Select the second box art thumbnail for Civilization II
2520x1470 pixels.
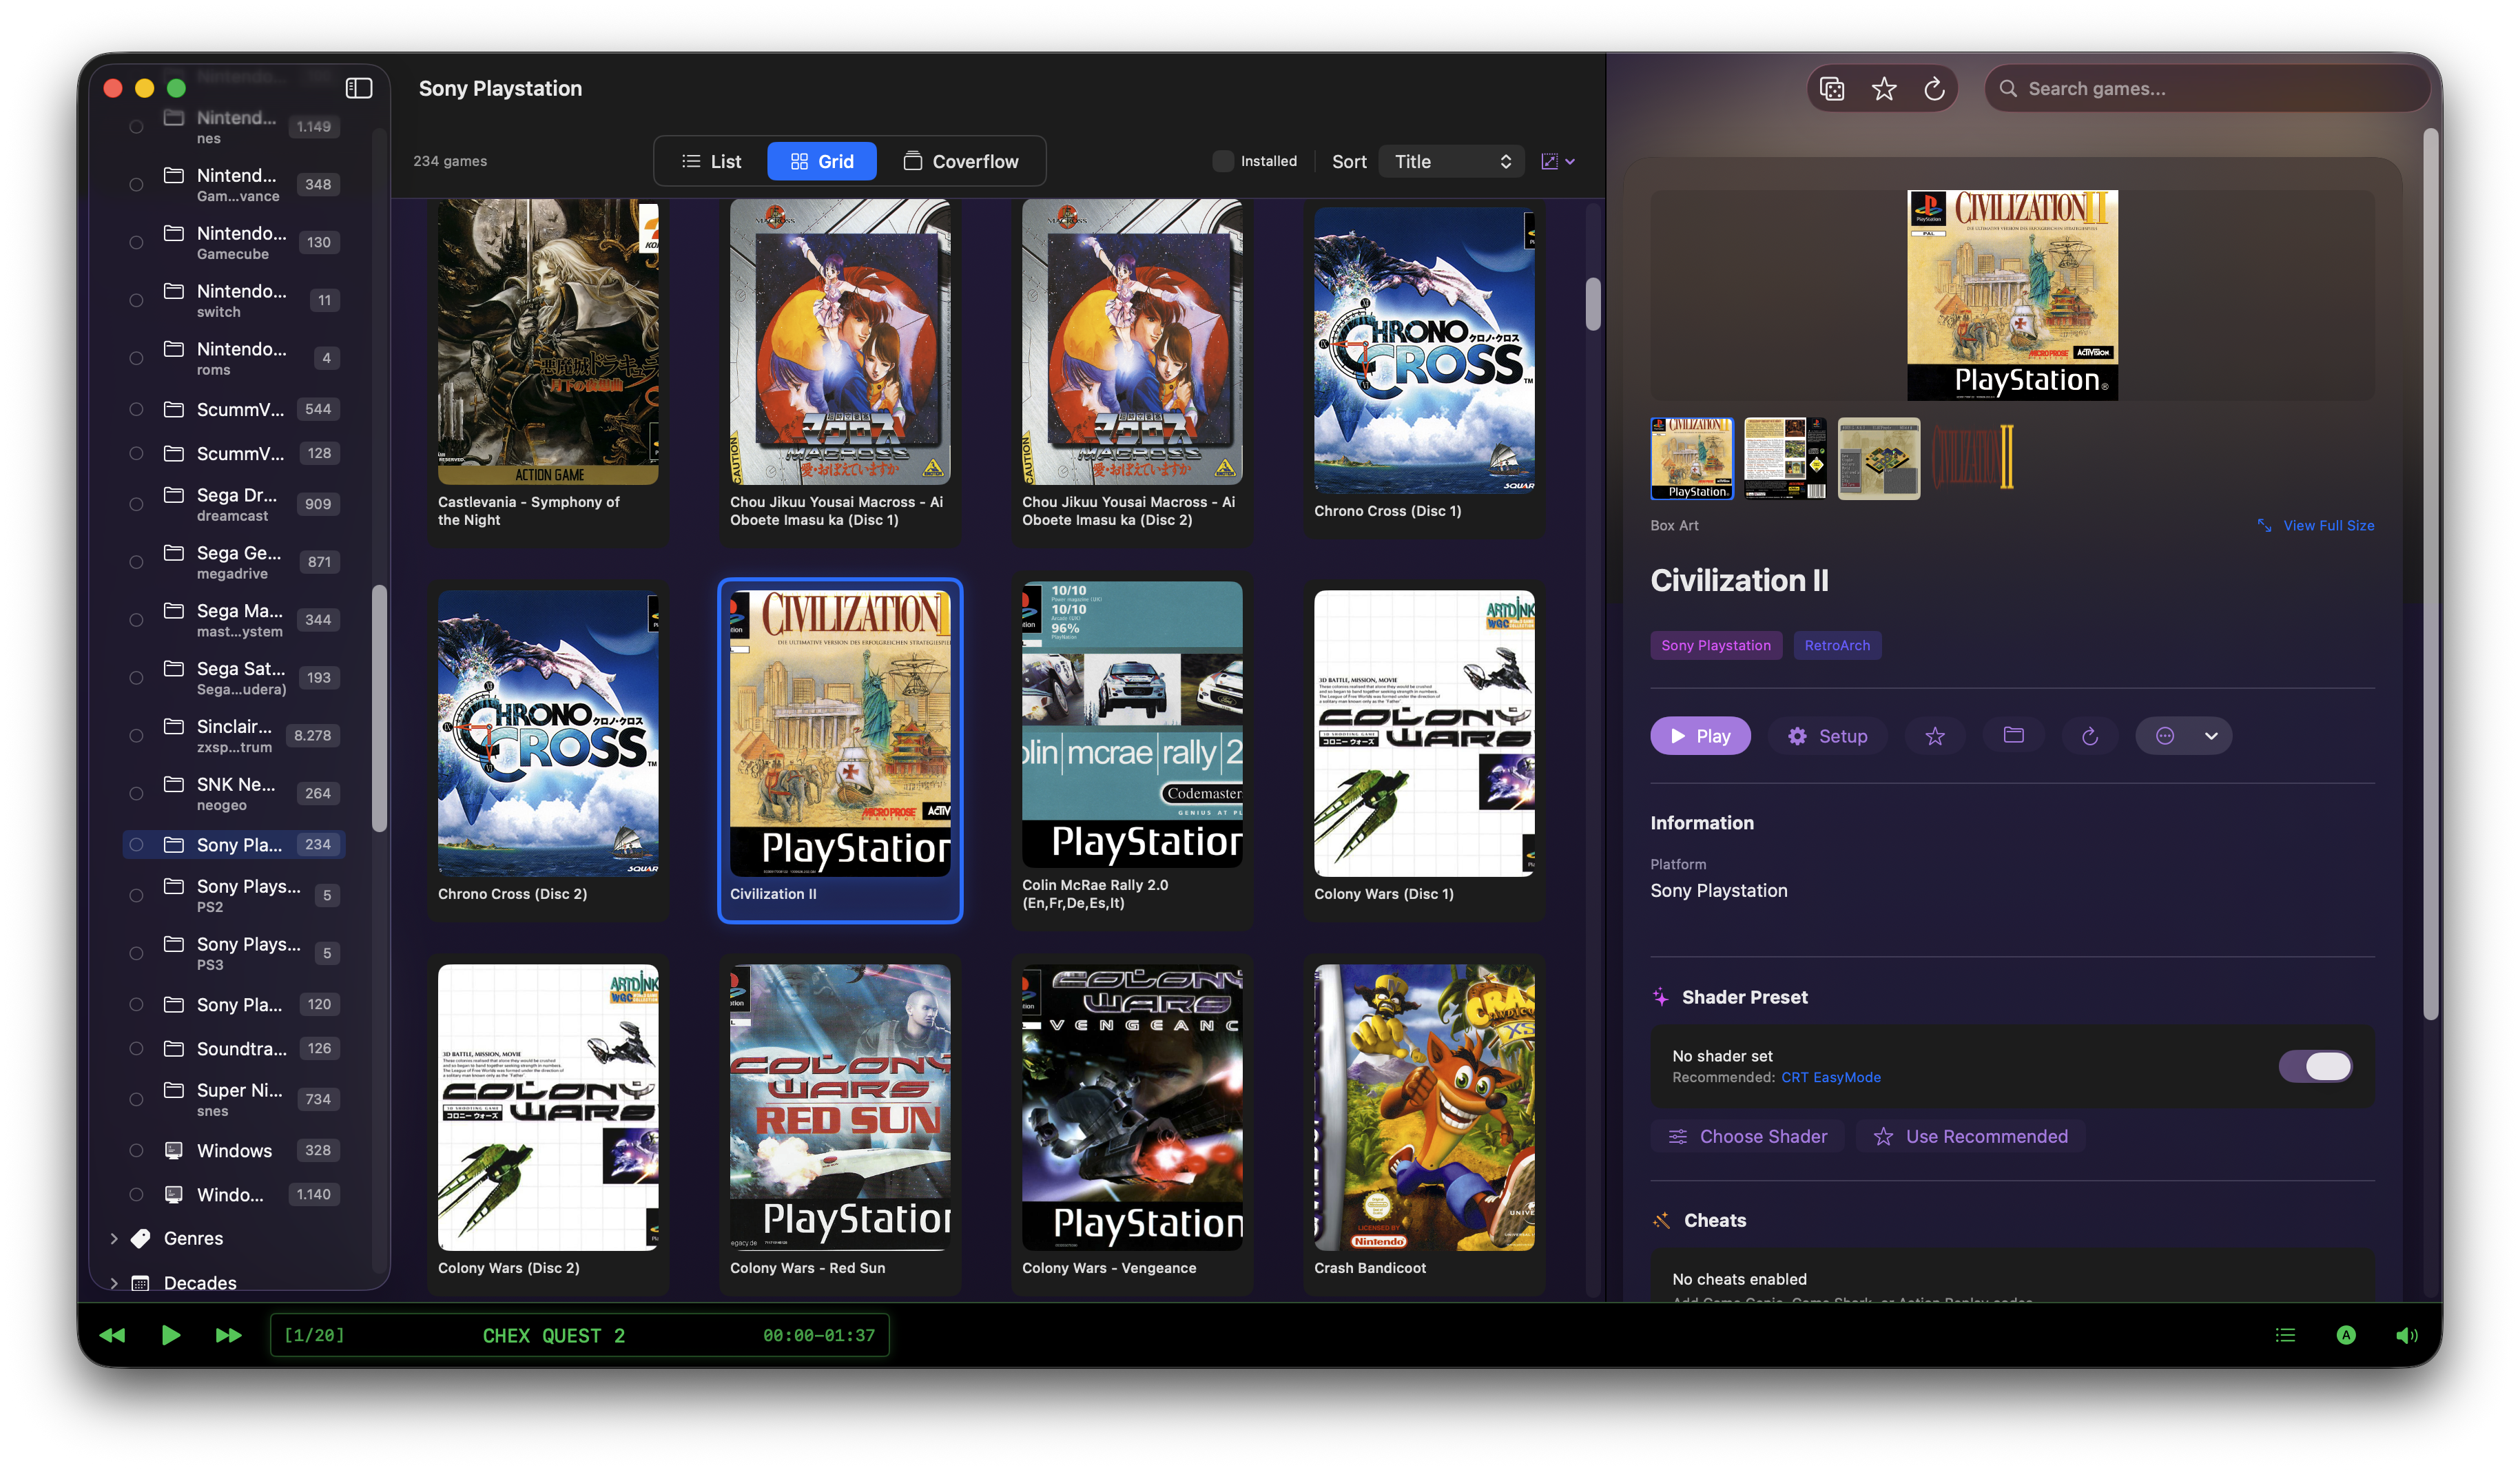tap(1785, 458)
